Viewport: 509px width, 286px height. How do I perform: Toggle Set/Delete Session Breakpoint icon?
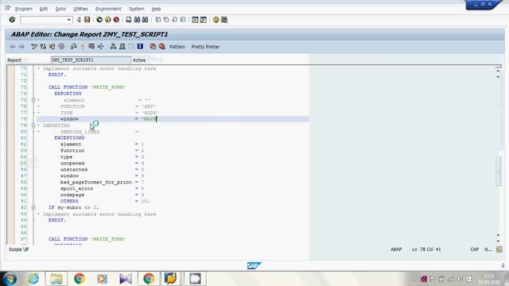[x=153, y=47]
